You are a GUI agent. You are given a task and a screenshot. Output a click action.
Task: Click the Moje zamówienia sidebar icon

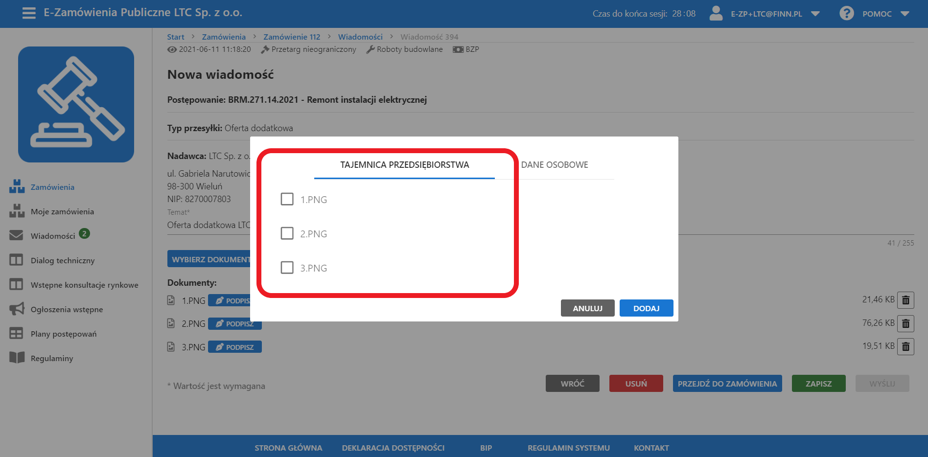[x=17, y=211]
